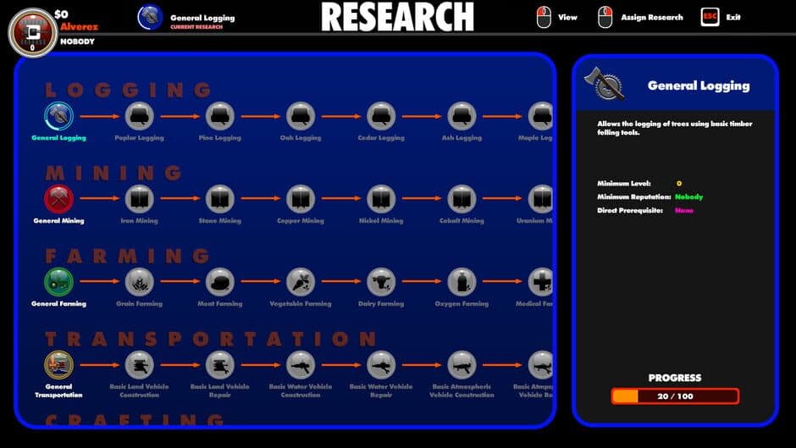Click the Vegetable Farming carrot icon
This screenshot has height=448, width=796.
point(301,282)
